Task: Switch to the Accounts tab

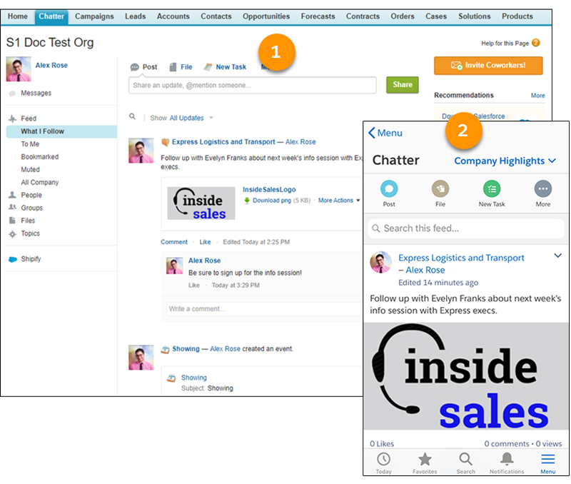Action: [173, 16]
